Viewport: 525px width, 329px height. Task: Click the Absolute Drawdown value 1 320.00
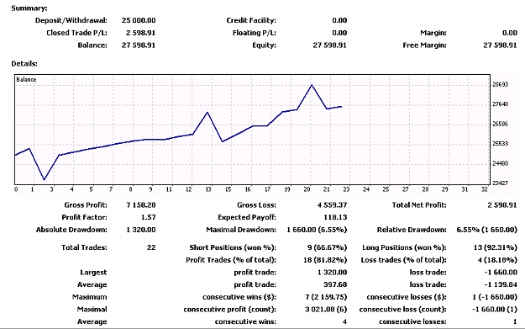click(x=141, y=230)
